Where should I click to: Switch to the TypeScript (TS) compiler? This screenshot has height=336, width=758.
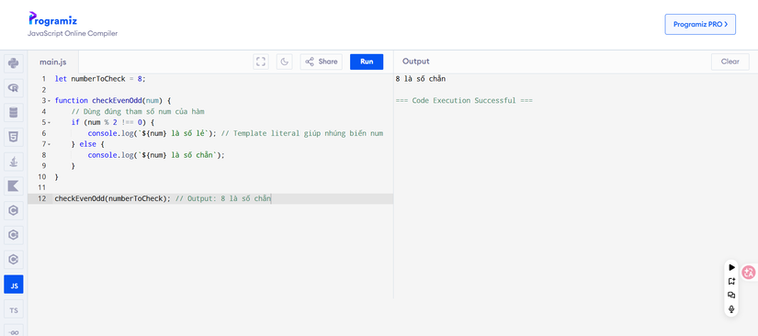click(14, 309)
